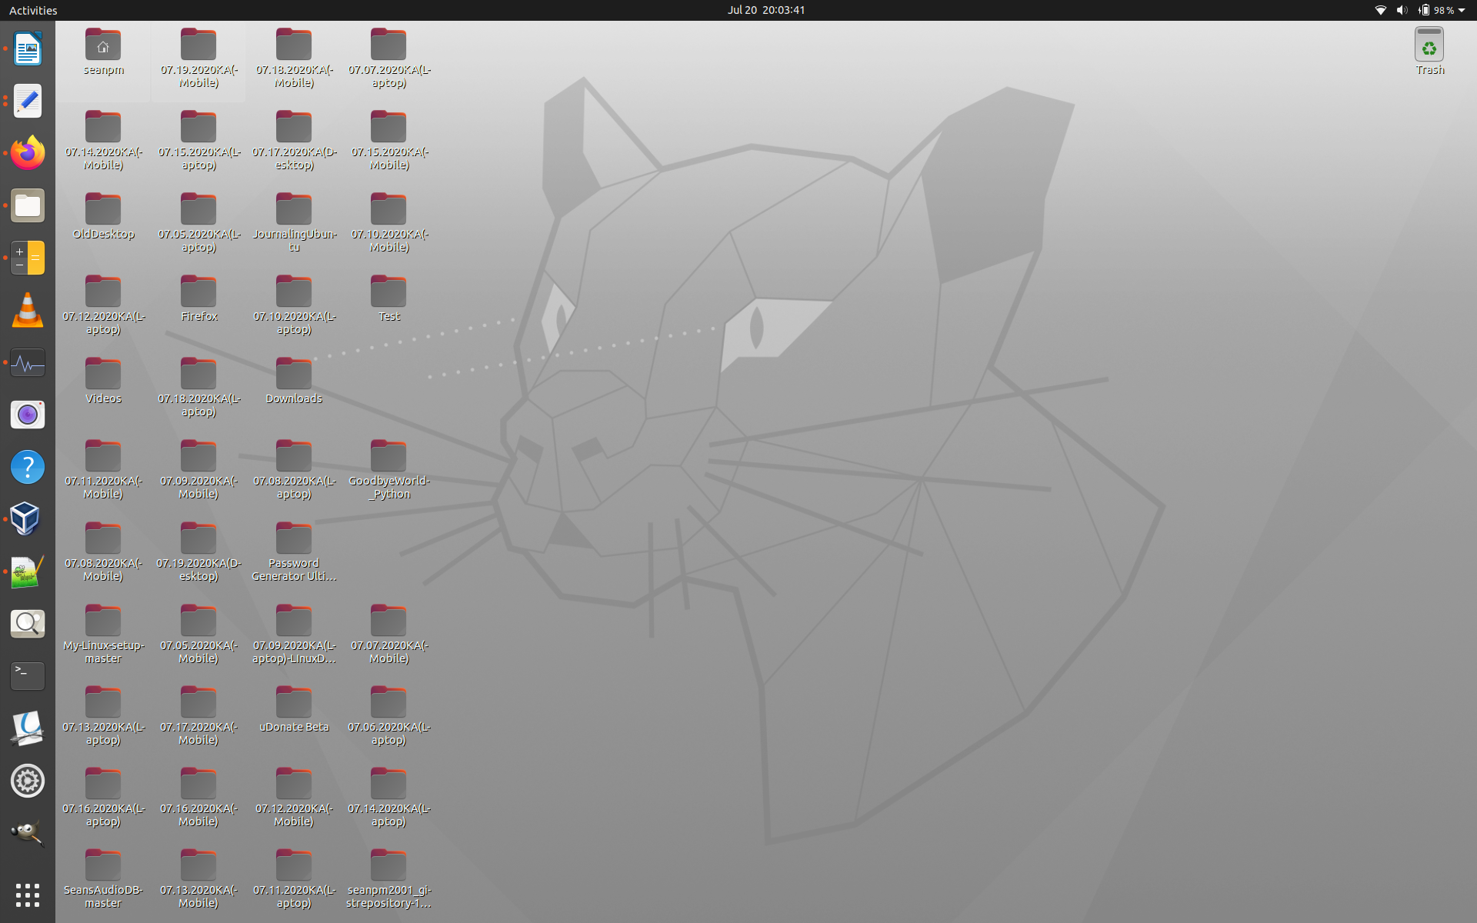Screen dimensions: 1477x923
Task: Select the Videos folder on the desktop
Action: (x=103, y=381)
